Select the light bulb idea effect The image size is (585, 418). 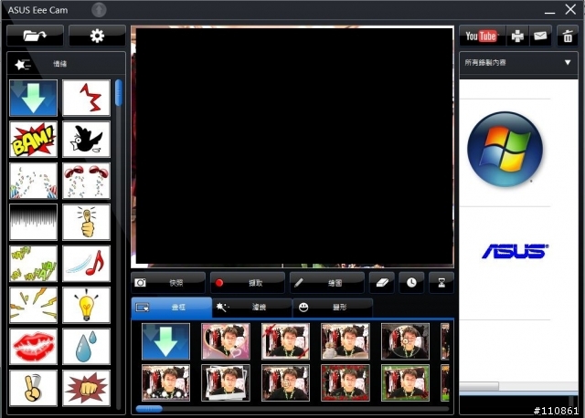click(86, 305)
